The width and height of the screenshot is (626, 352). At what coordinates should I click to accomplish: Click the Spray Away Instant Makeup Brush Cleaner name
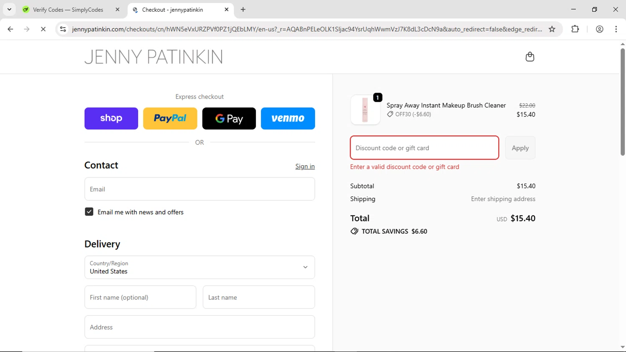pos(446,105)
